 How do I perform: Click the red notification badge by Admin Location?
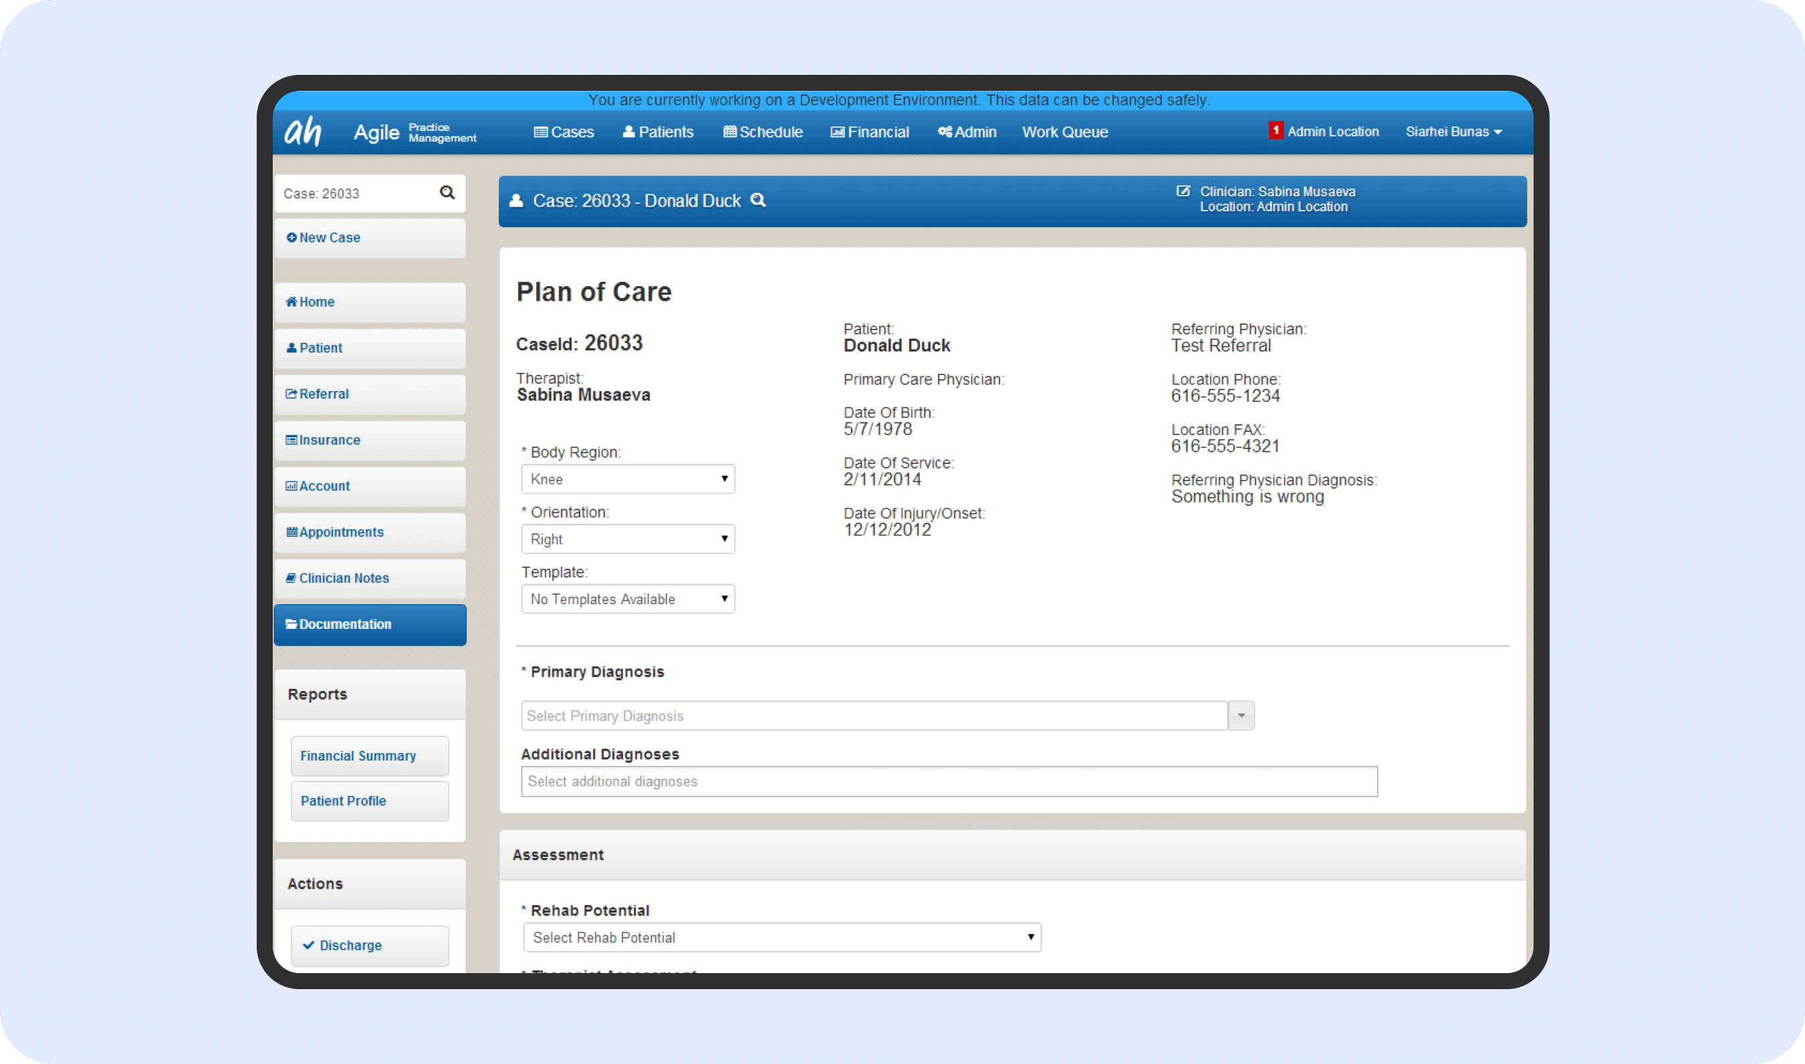tap(1276, 130)
